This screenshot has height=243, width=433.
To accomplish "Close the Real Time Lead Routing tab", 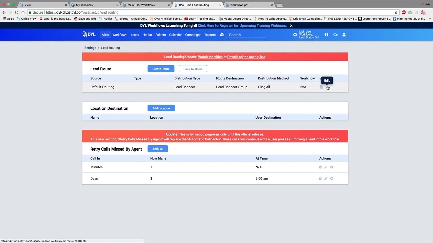I will (220, 5).
